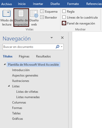The height and width of the screenshot is (128, 102).
Task: Collapse Plantilla de Microsoft Word Accesible heading
Action: (5, 64)
